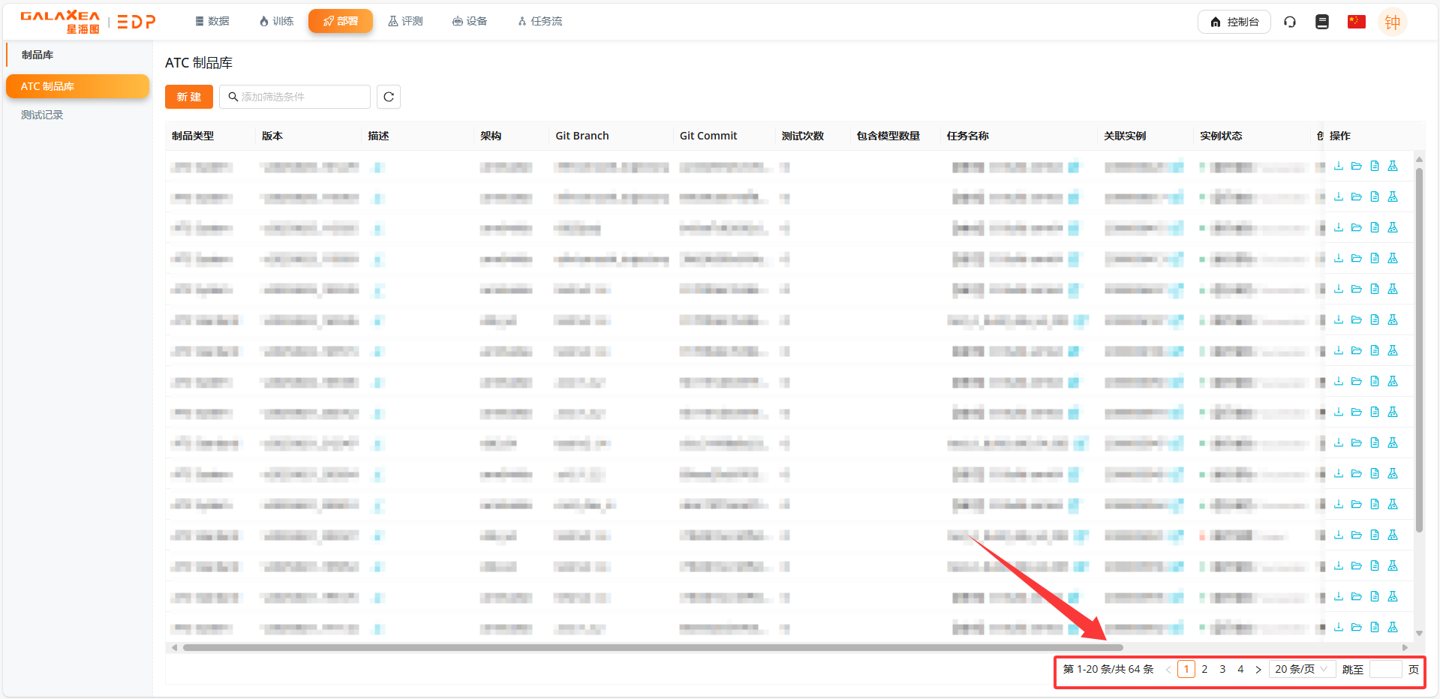The height and width of the screenshot is (699, 1440).
Task: Click the horizontal scrollbar under the table
Action: click(653, 647)
